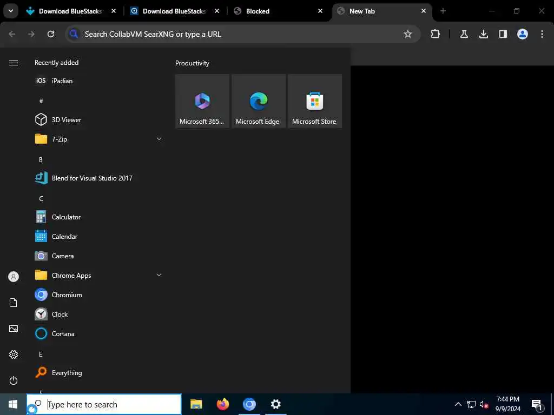Open the Microsoft 365 tile
Screen dimensions: 554x415
(202, 101)
